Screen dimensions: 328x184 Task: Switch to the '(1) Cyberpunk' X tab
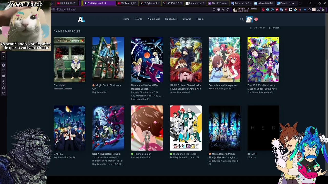(150, 3)
